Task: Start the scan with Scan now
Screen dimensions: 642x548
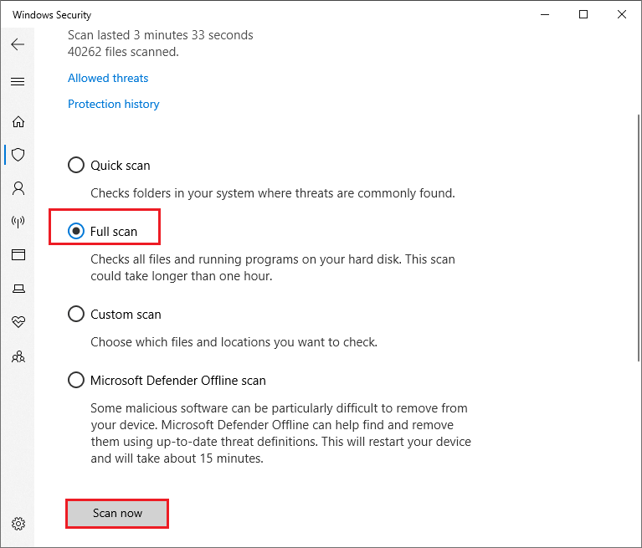Action: 117,513
